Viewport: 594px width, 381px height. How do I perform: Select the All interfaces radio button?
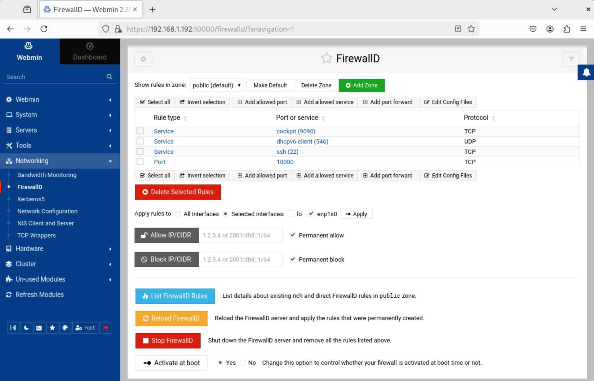click(178, 214)
